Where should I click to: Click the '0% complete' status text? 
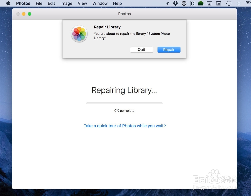pyautogui.click(x=124, y=111)
